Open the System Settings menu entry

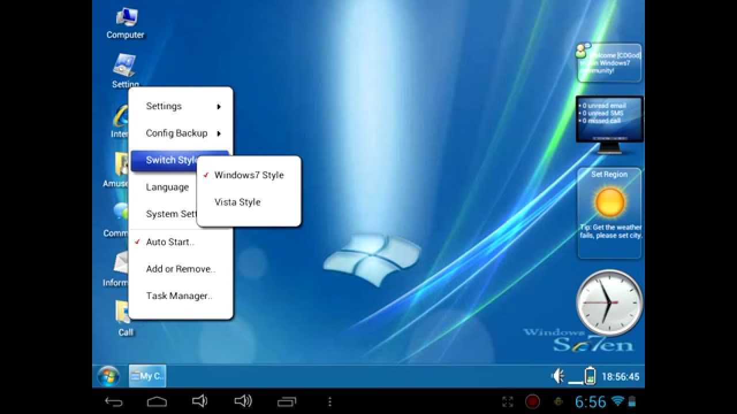coord(171,214)
